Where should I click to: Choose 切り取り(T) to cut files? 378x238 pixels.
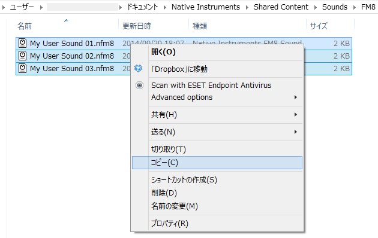pos(217,149)
